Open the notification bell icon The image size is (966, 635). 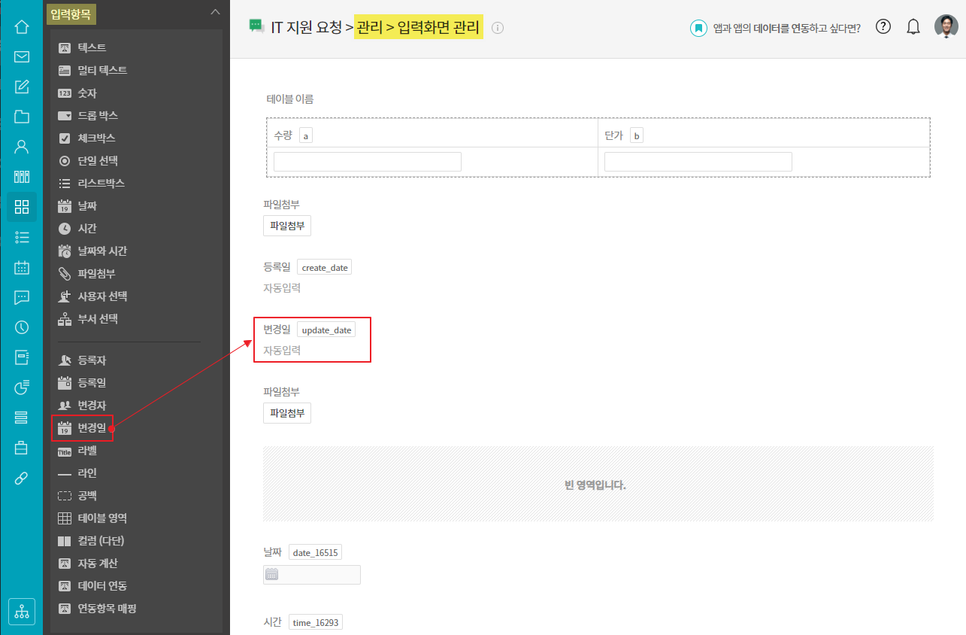tap(913, 27)
